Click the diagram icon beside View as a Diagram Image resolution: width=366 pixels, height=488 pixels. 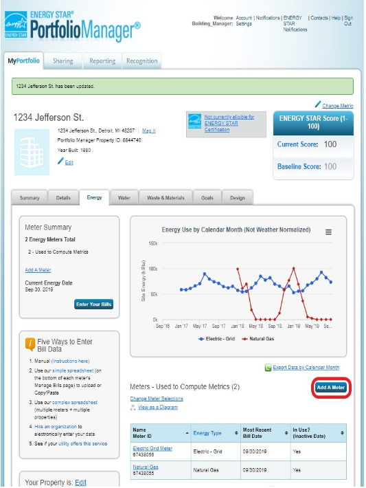coord(133,407)
